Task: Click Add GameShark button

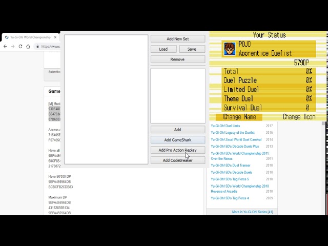Action: (x=178, y=140)
